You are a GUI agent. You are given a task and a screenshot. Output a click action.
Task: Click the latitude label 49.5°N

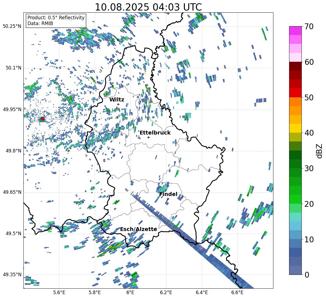13,233
